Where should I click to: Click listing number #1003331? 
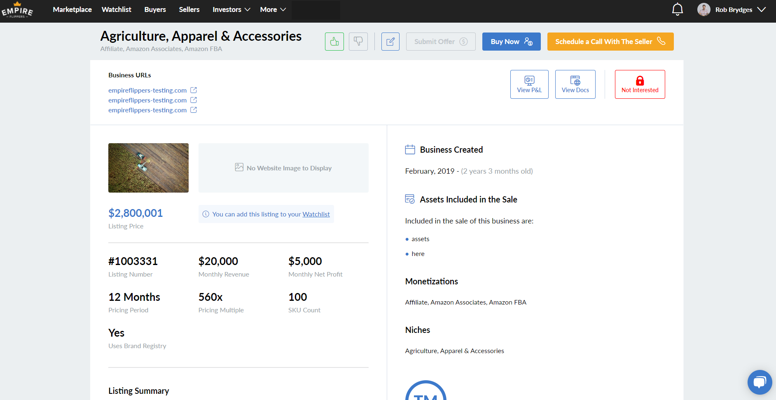[x=133, y=261]
